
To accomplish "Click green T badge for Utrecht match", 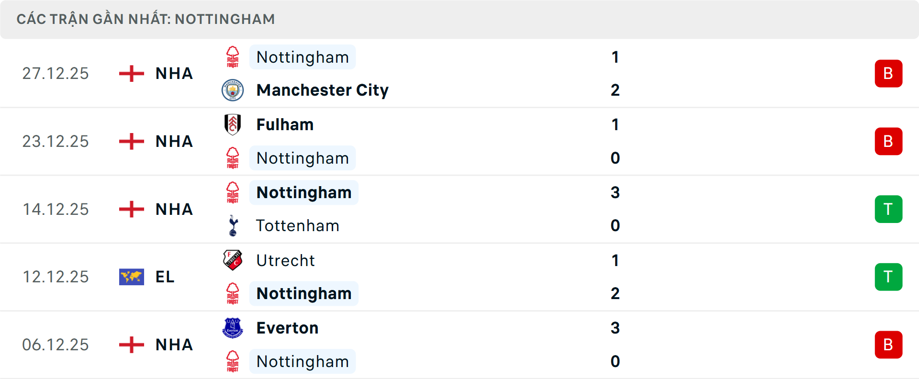I will point(888,277).
